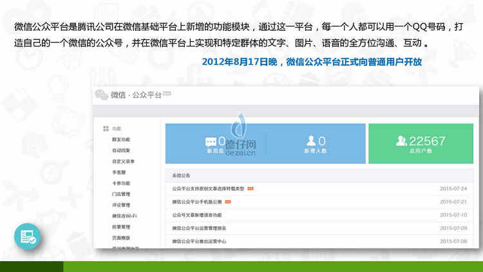The image size is (483, 272).
Task: Open 评论管理 in the sidebar
Action: pos(121,205)
